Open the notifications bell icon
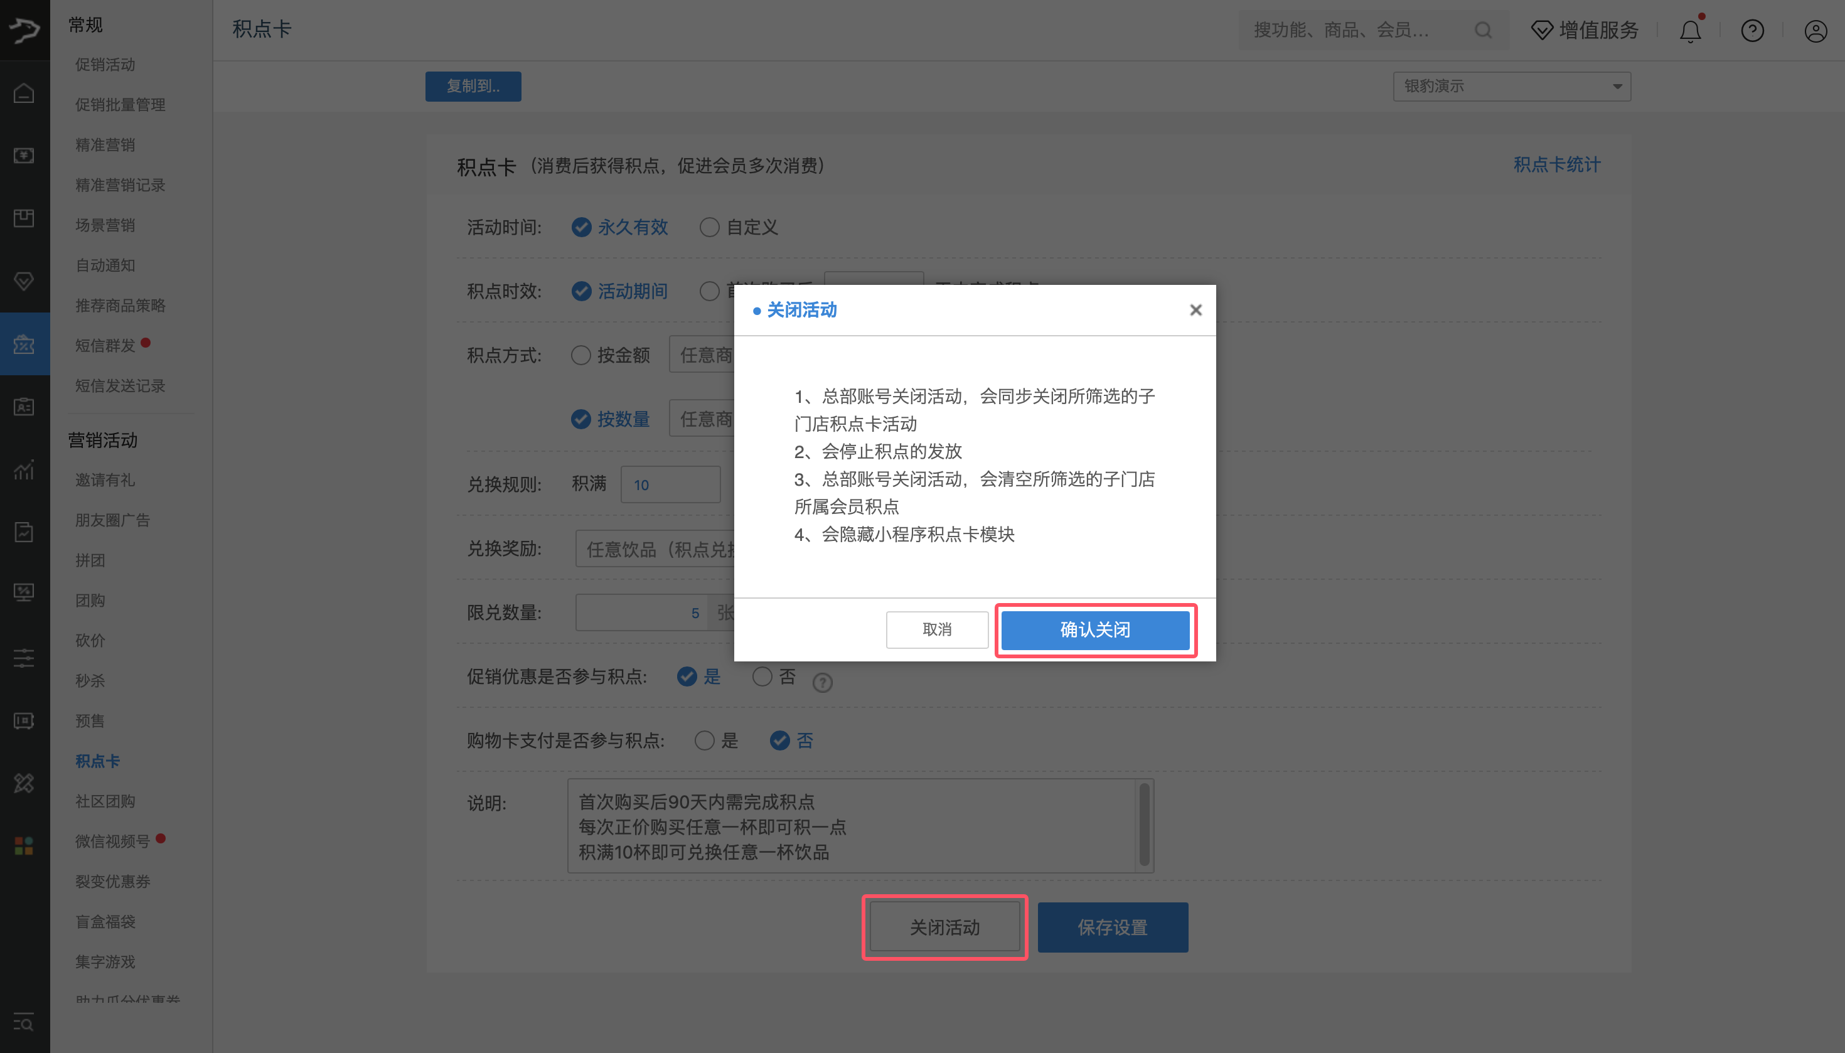 (1689, 30)
